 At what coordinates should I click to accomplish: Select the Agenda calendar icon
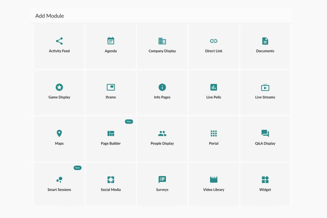(x=111, y=41)
